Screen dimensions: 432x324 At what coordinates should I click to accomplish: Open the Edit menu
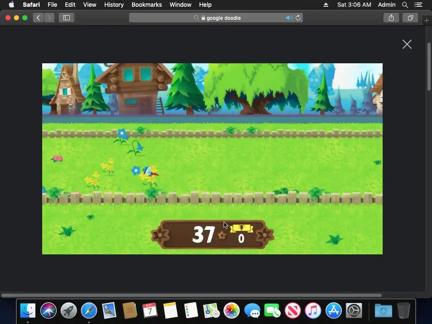(70, 5)
